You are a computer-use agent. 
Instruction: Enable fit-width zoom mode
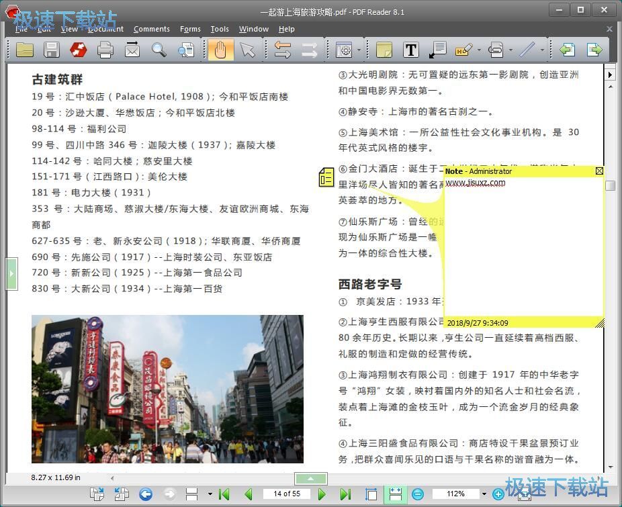coord(395,493)
